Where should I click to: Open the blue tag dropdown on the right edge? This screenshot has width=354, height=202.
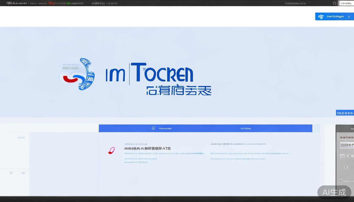(x=345, y=113)
